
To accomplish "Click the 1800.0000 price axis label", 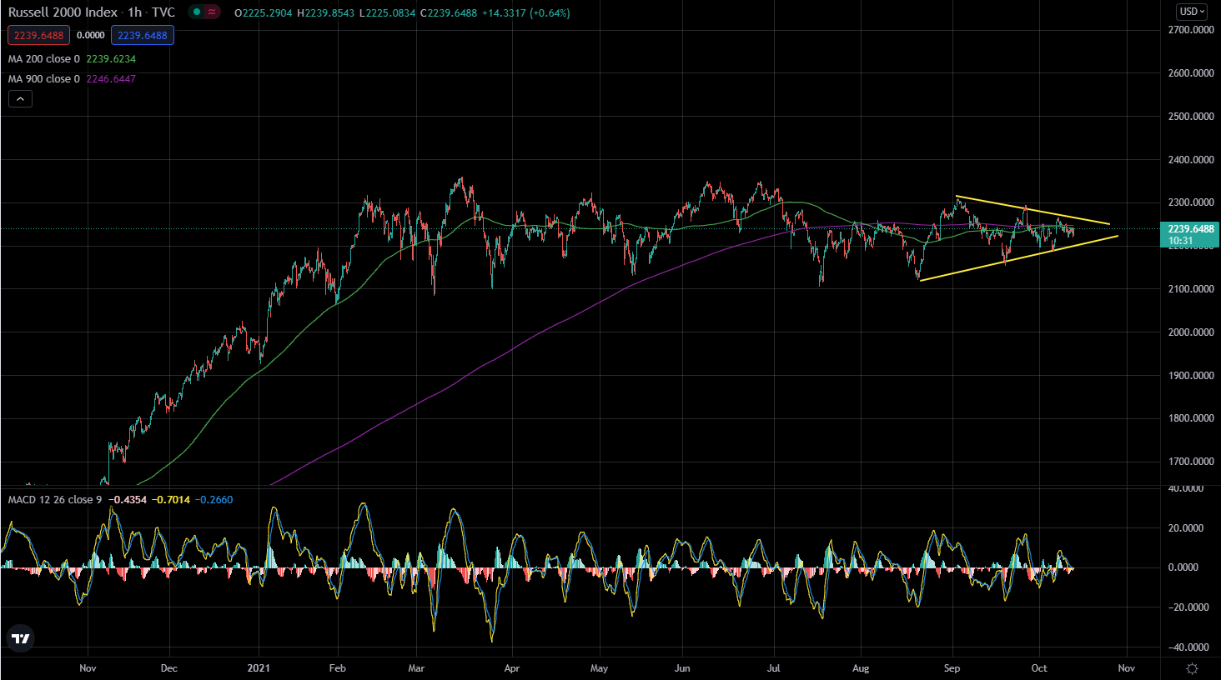I will point(1190,418).
